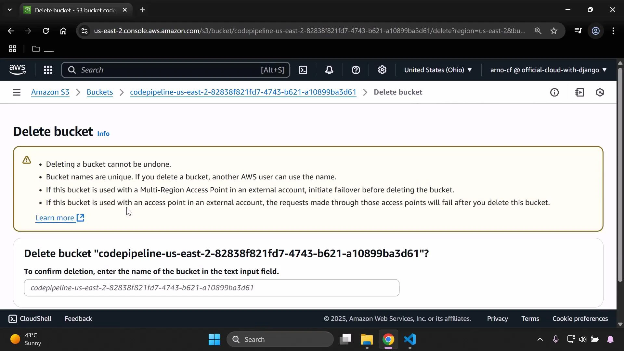Image resolution: width=624 pixels, height=351 pixels.
Task: Launch CloudShell from the bottom status bar icon
Action: tap(13, 318)
